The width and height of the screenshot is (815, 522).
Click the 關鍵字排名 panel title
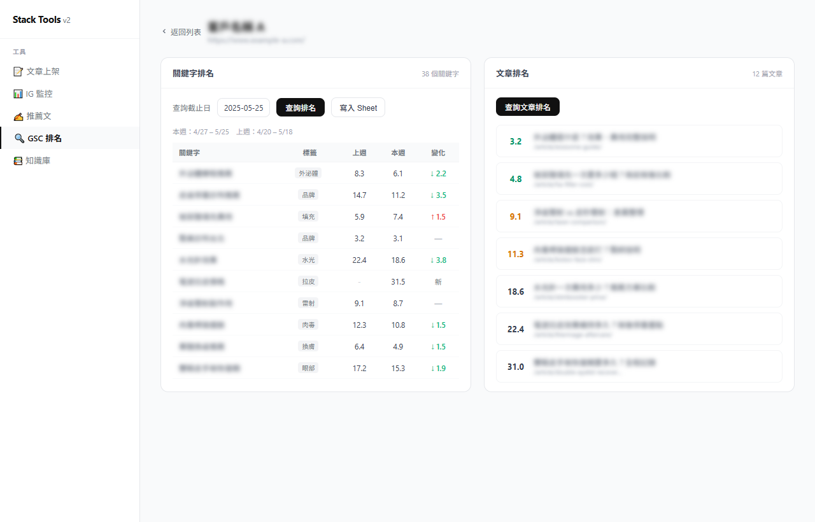193,73
